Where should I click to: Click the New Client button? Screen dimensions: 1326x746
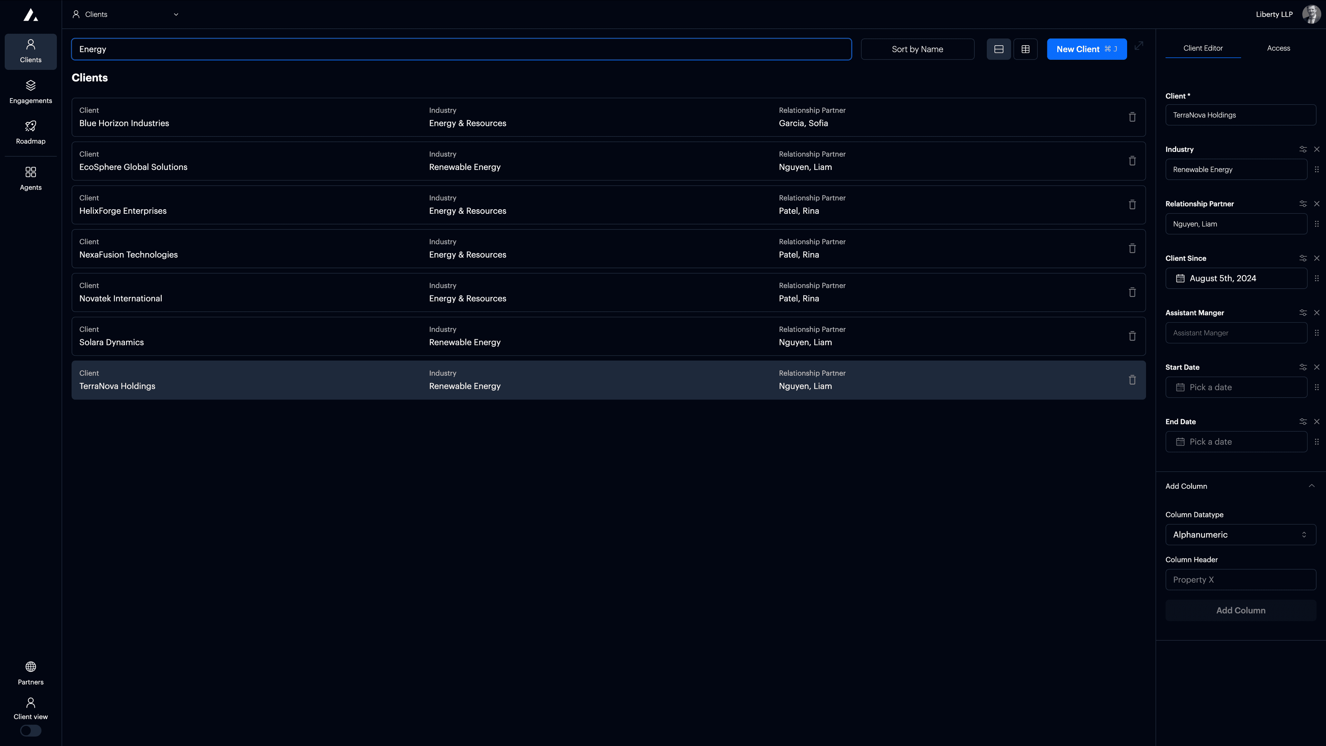click(x=1086, y=49)
